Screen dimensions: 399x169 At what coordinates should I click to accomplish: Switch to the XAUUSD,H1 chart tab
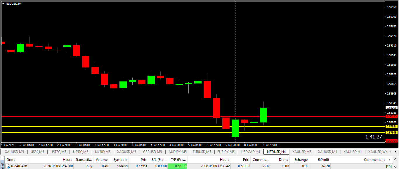tap(353, 152)
